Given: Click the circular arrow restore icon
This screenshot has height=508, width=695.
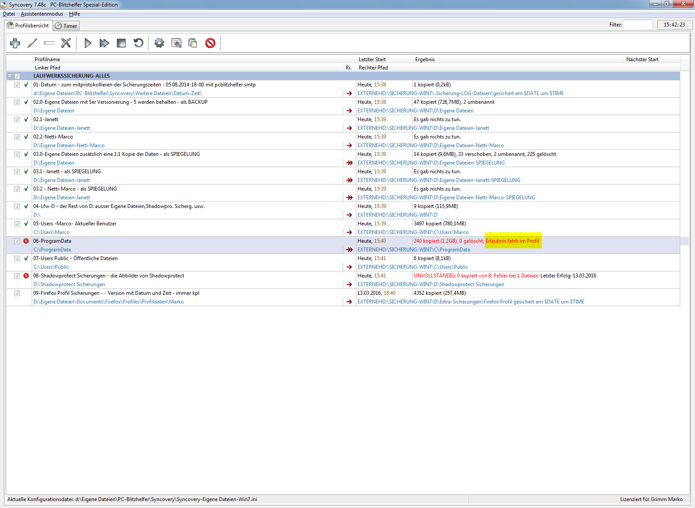Looking at the screenshot, I should coord(138,43).
